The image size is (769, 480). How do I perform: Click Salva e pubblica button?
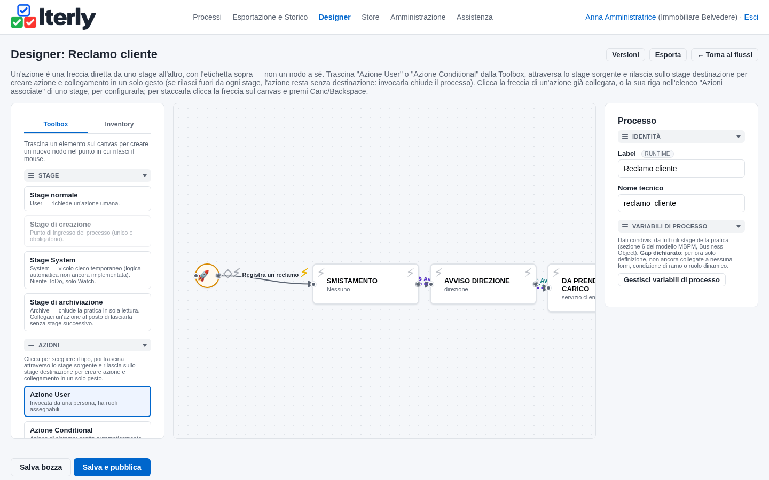tap(112, 467)
